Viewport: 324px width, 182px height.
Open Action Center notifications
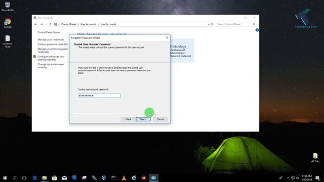317,178
